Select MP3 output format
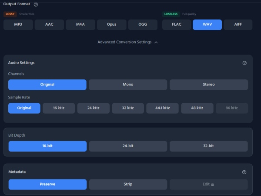 (18, 25)
